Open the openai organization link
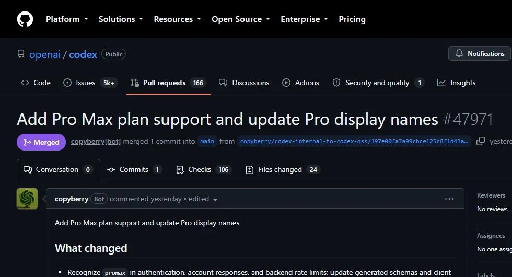Viewport: 512px width, 277px height. pos(45,54)
